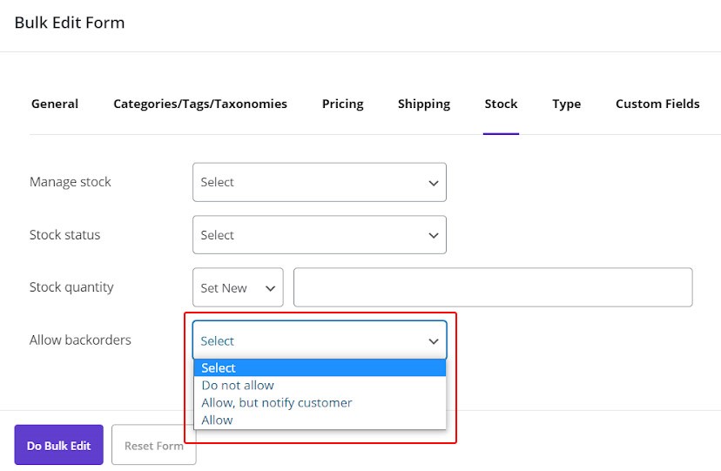Open the Type tab
The height and width of the screenshot is (471, 721).
tap(566, 104)
